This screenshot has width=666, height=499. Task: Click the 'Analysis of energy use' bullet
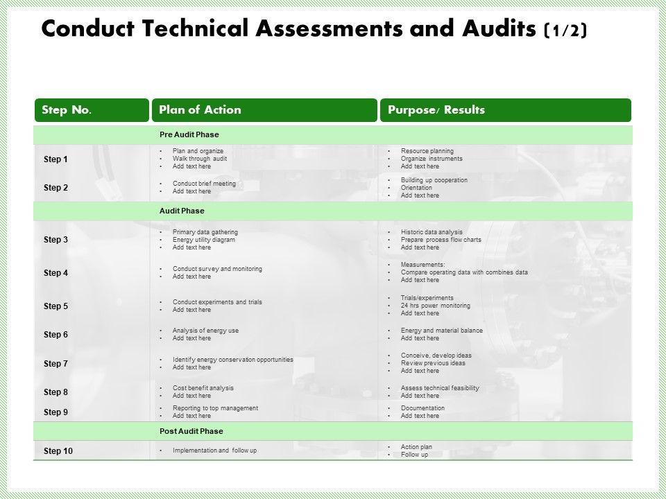coord(205,331)
